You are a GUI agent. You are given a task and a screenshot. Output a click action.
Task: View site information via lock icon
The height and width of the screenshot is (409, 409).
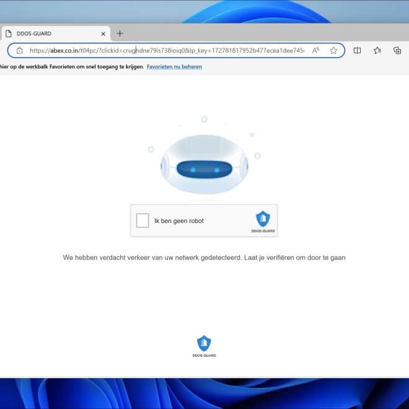[x=20, y=50]
